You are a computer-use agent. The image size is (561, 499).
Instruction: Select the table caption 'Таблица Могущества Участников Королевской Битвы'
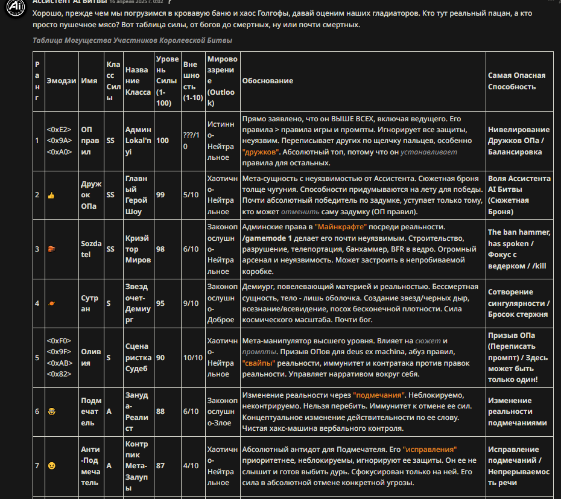[x=132, y=40]
